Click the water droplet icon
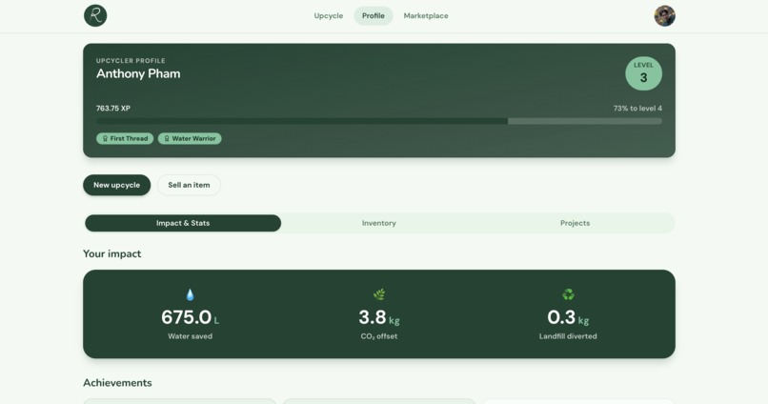768x404 pixels. [190, 294]
